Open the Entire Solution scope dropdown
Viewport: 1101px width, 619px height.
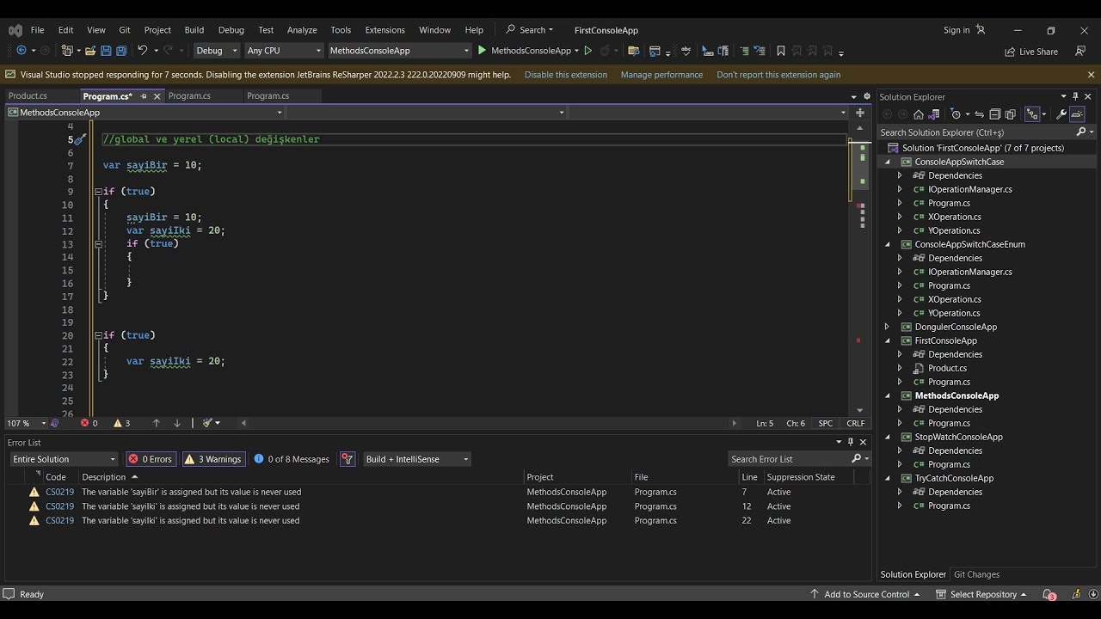click(x=64, y=459)
